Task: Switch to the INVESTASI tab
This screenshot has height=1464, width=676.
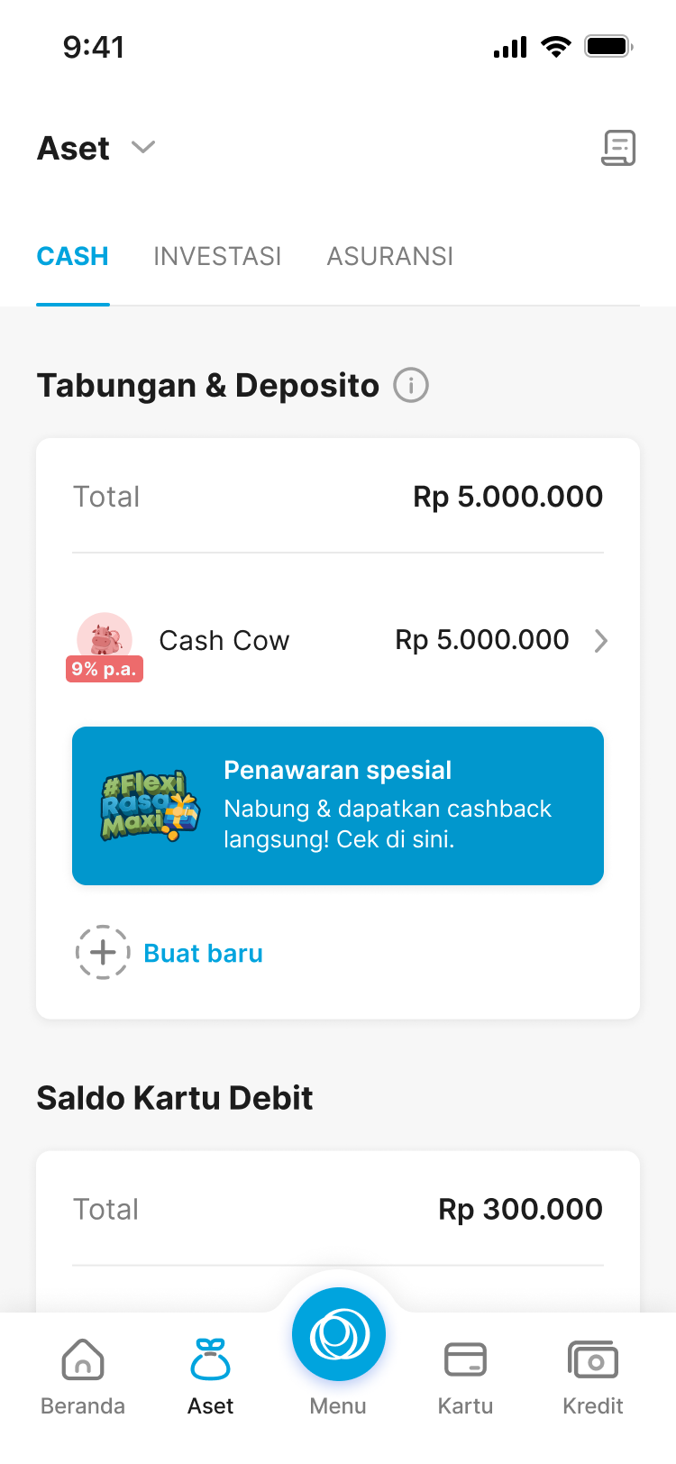Action: coord(217,257)
